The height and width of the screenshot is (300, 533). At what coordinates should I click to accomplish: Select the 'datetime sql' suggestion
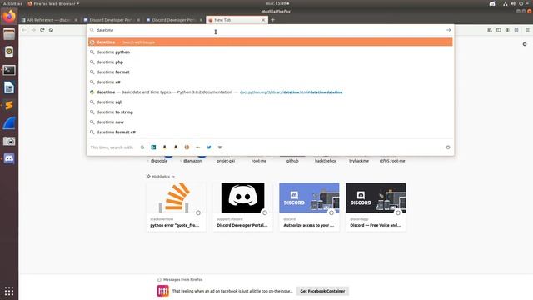point(270,102)
